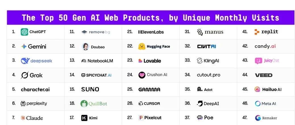Image resolution: width=295 pixels, height=125 pixels.
Task: Select the Kimi black square icon
Action: click(84, 118)
